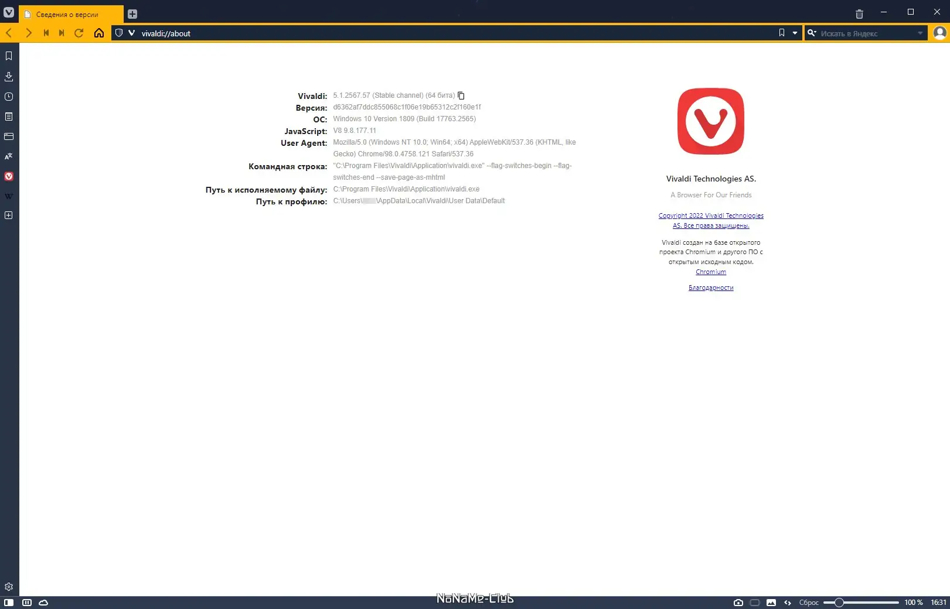950x609 pixels.
Task: Click the fast forward navigation button
Action: tap(62, 33)
